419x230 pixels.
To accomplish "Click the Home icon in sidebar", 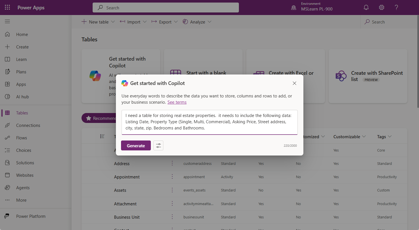I will (x=7, y=34).
